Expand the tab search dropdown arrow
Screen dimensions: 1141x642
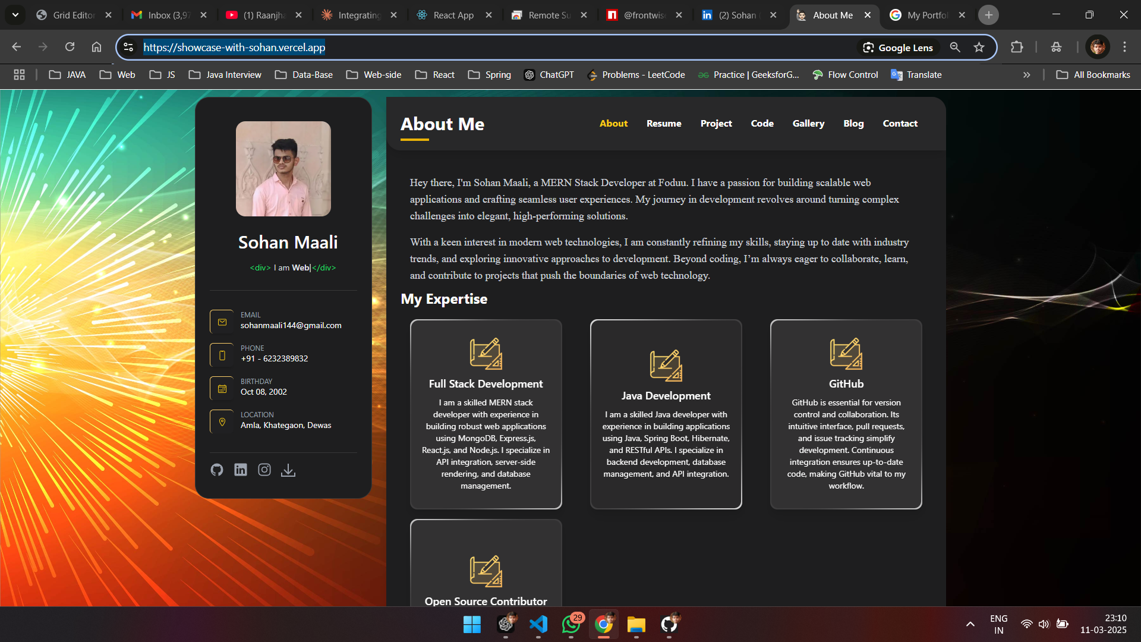tap(15, 15)
